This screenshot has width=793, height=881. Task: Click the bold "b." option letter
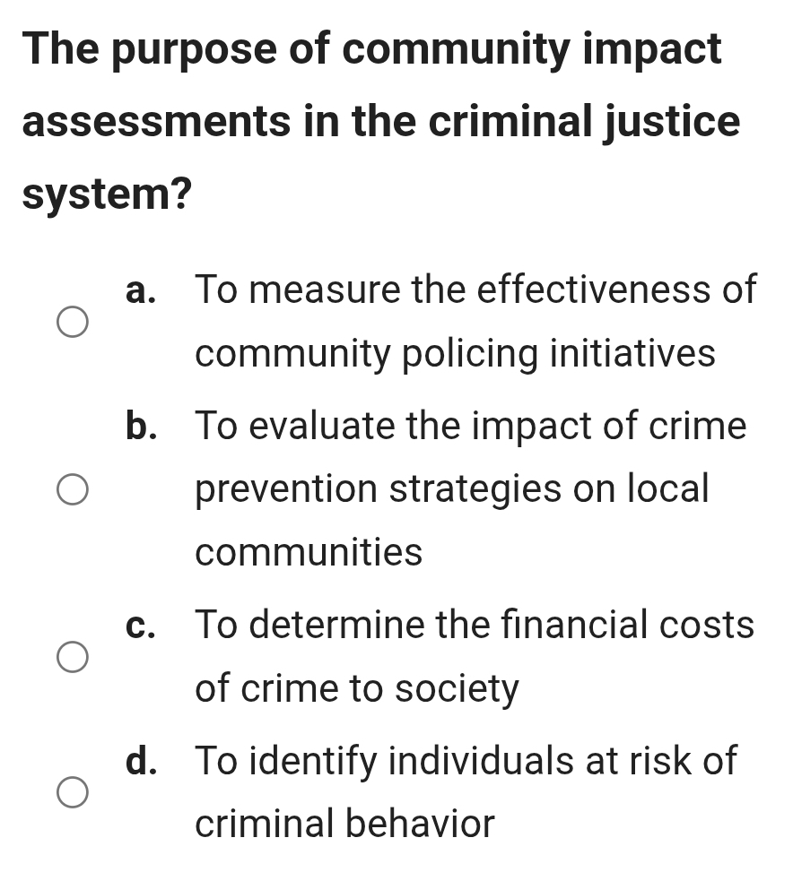pos(143,426)
